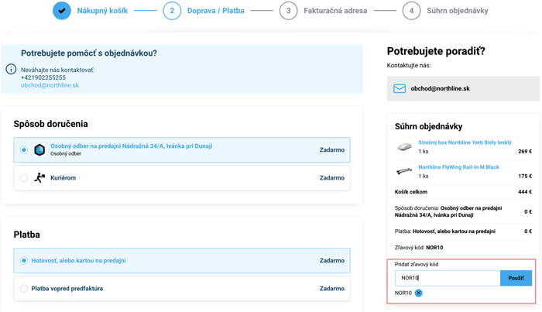Click the FlyWing Rail-In roof rack thumbnail

pos(404,171)
